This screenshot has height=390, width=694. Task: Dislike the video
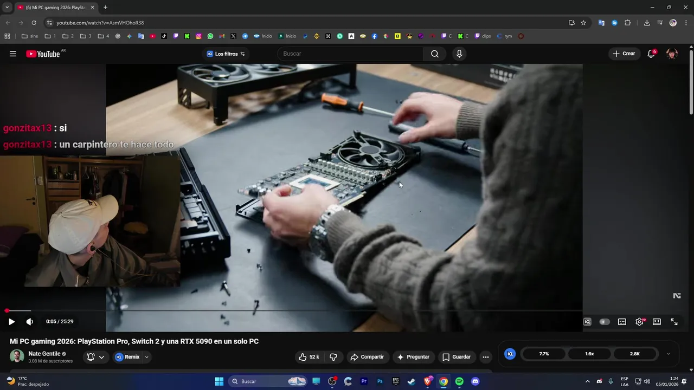pyautogui.click(x=333, y=357)
